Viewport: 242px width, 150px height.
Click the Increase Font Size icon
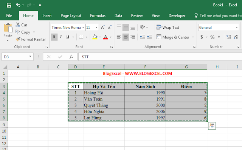pos(102,28)
